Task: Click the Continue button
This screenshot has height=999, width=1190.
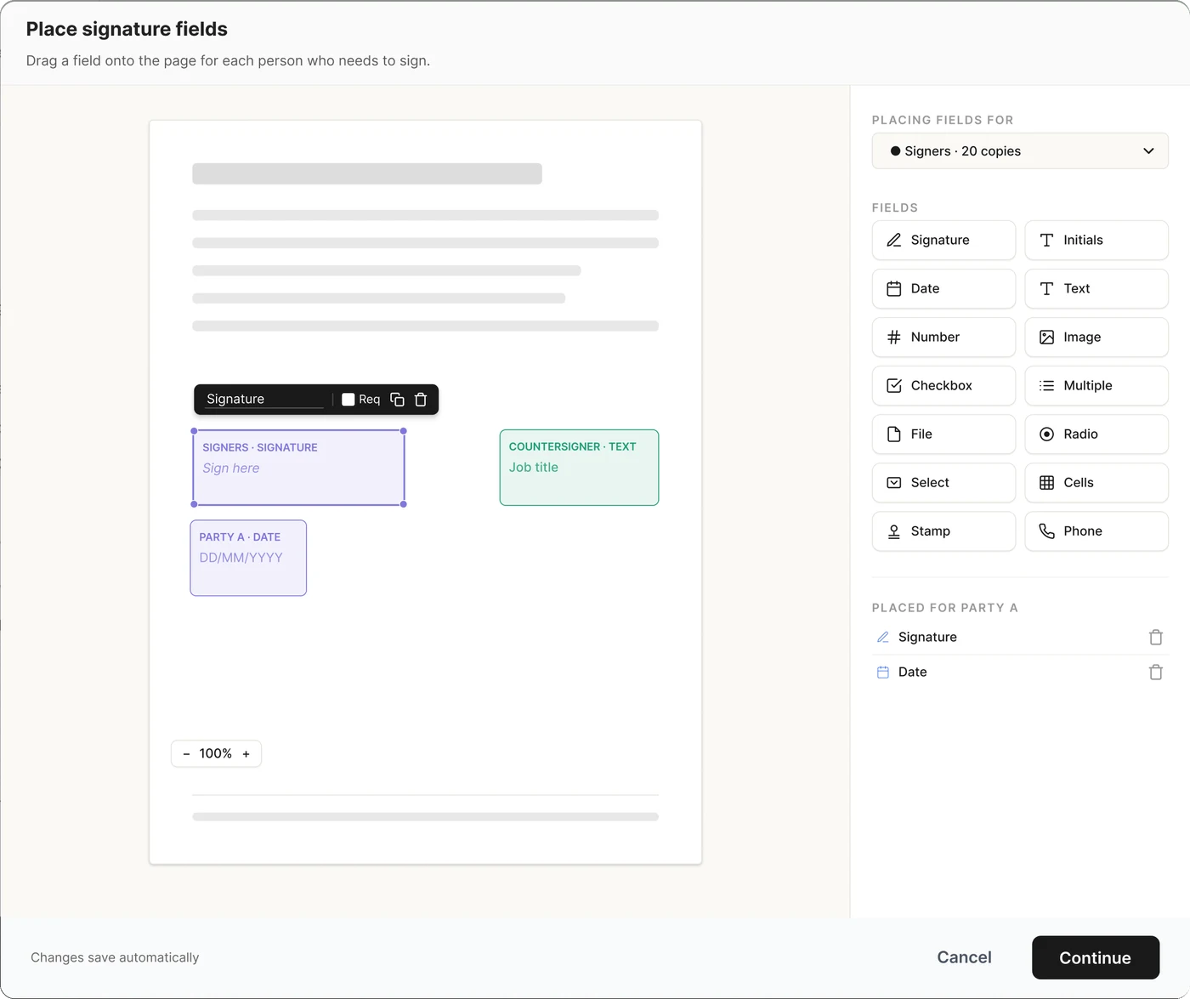Action: (x=1096, y=958)
